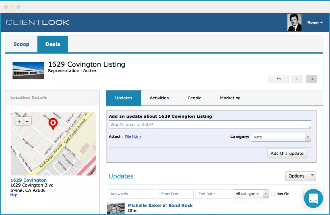Expand the Options button arrow
The height and width of the screenshot is (215, 330).
(312, 176)
